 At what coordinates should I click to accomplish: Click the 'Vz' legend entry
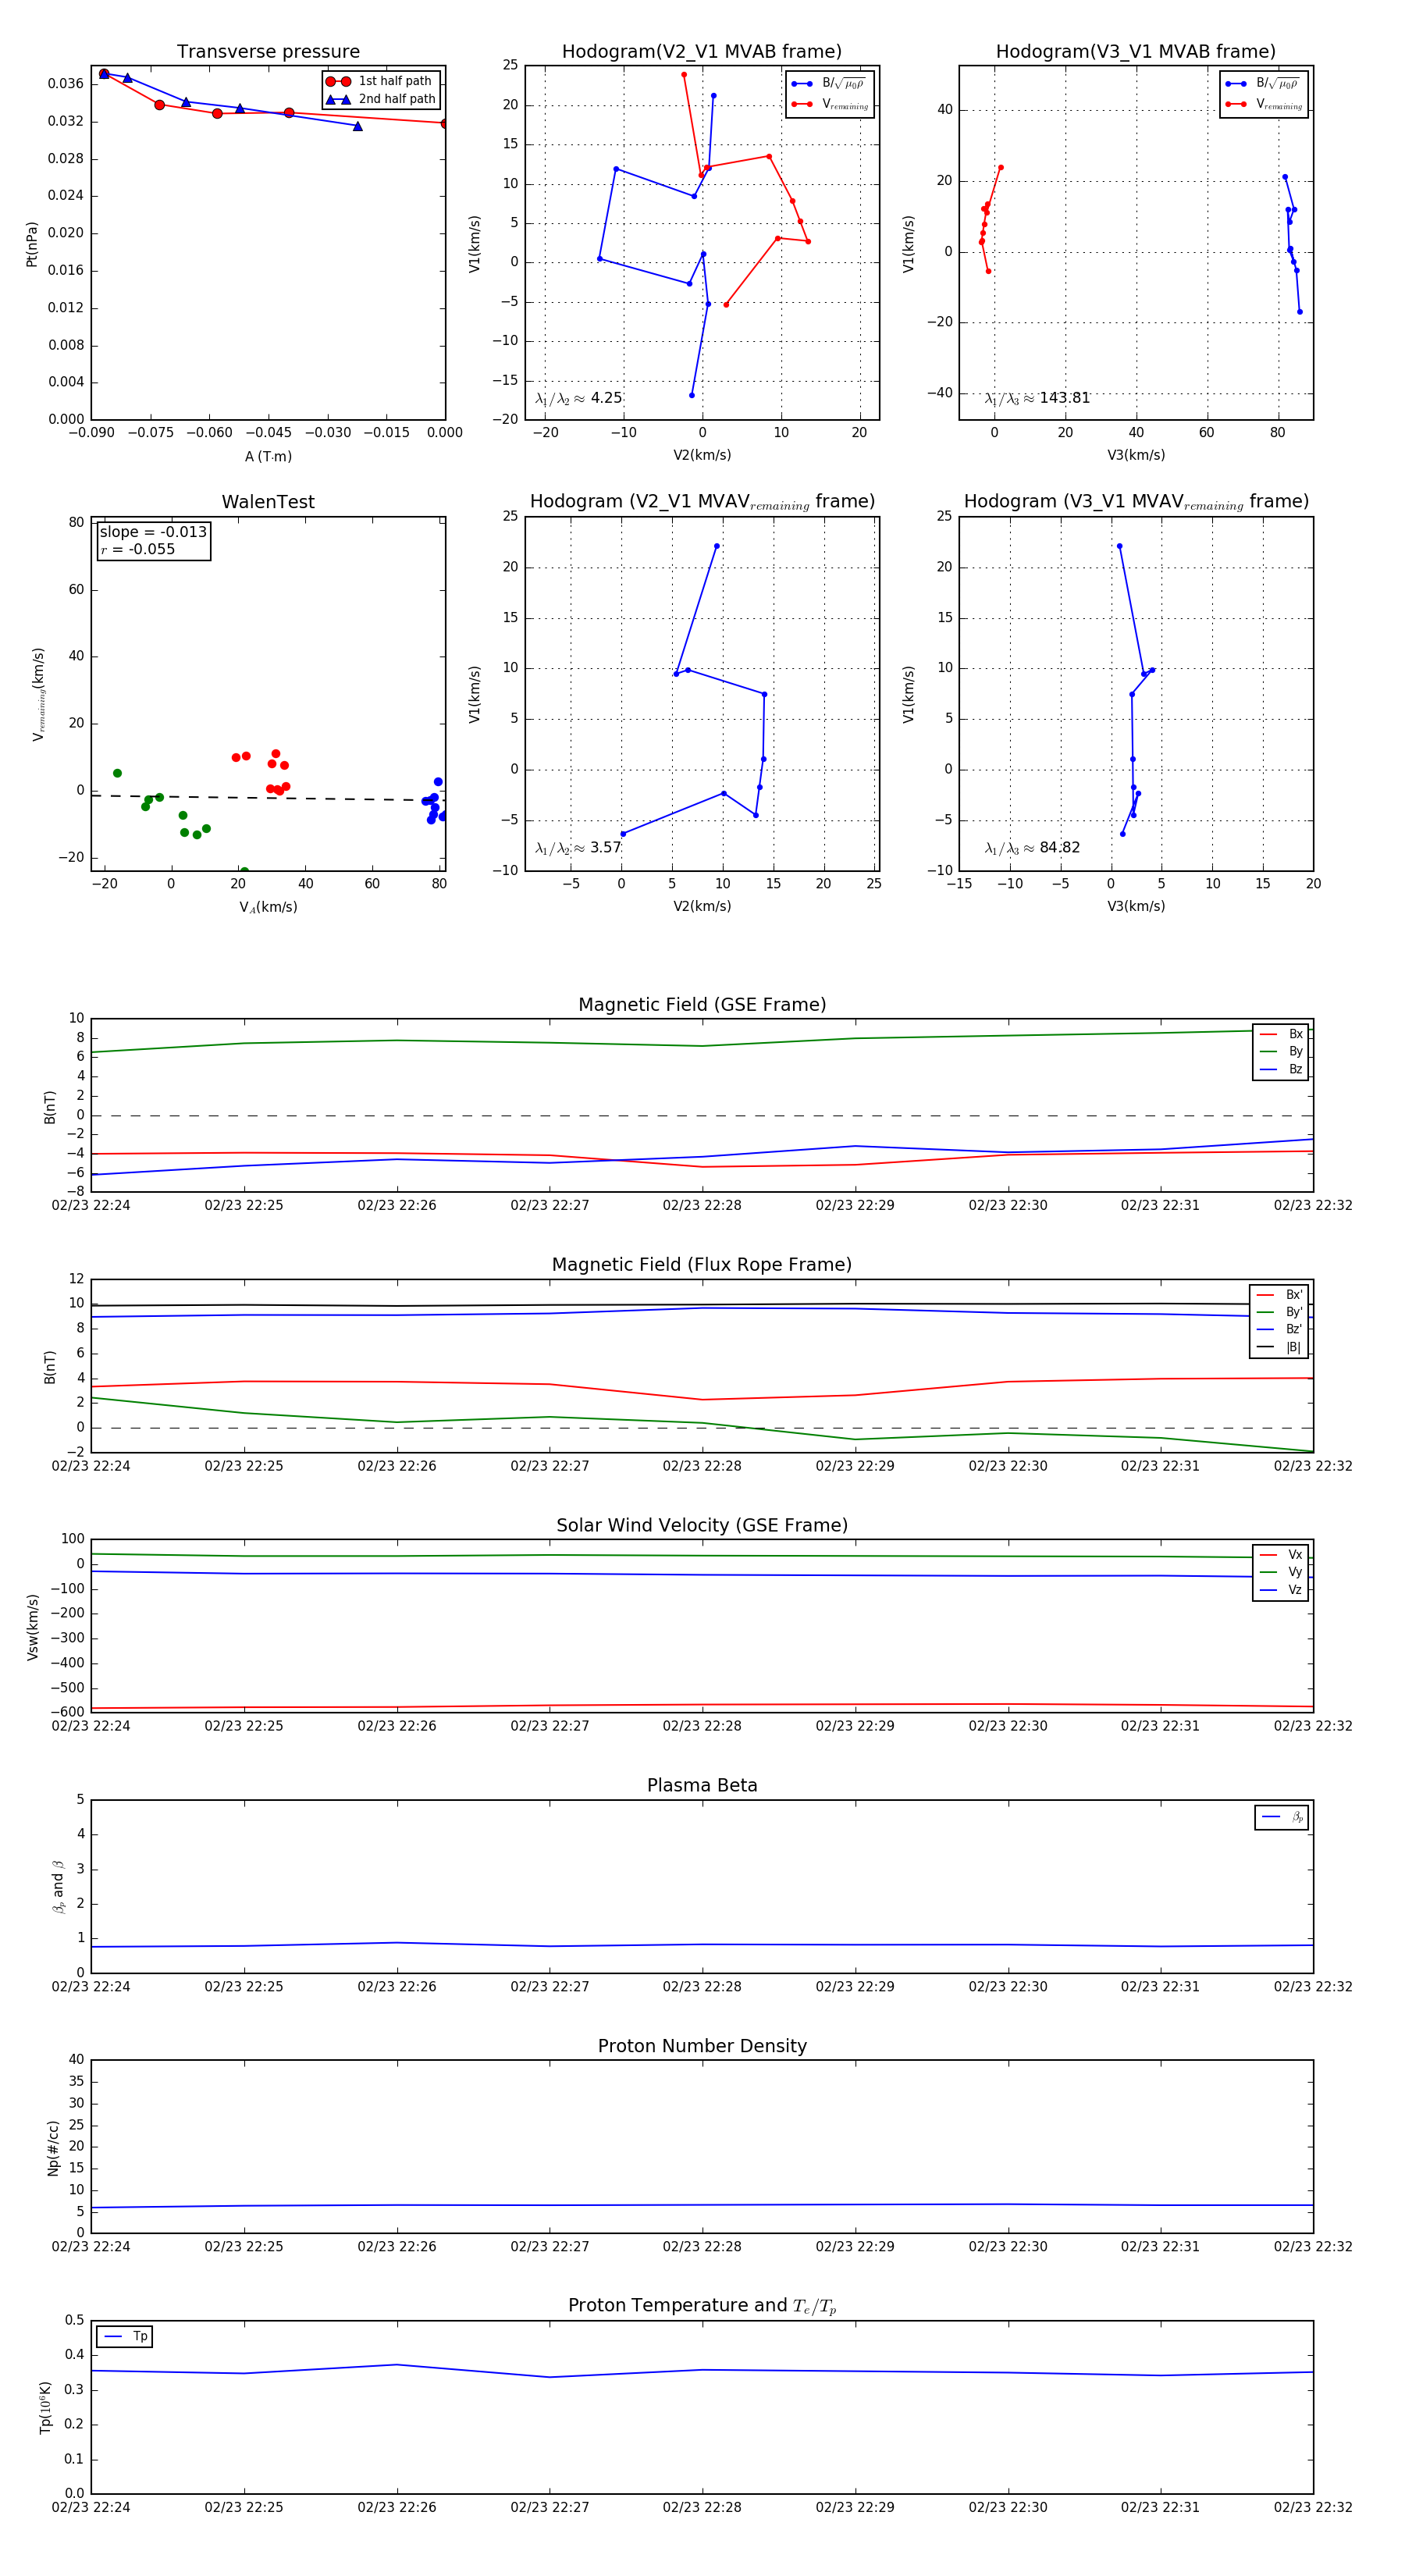pos(1281,1589)
